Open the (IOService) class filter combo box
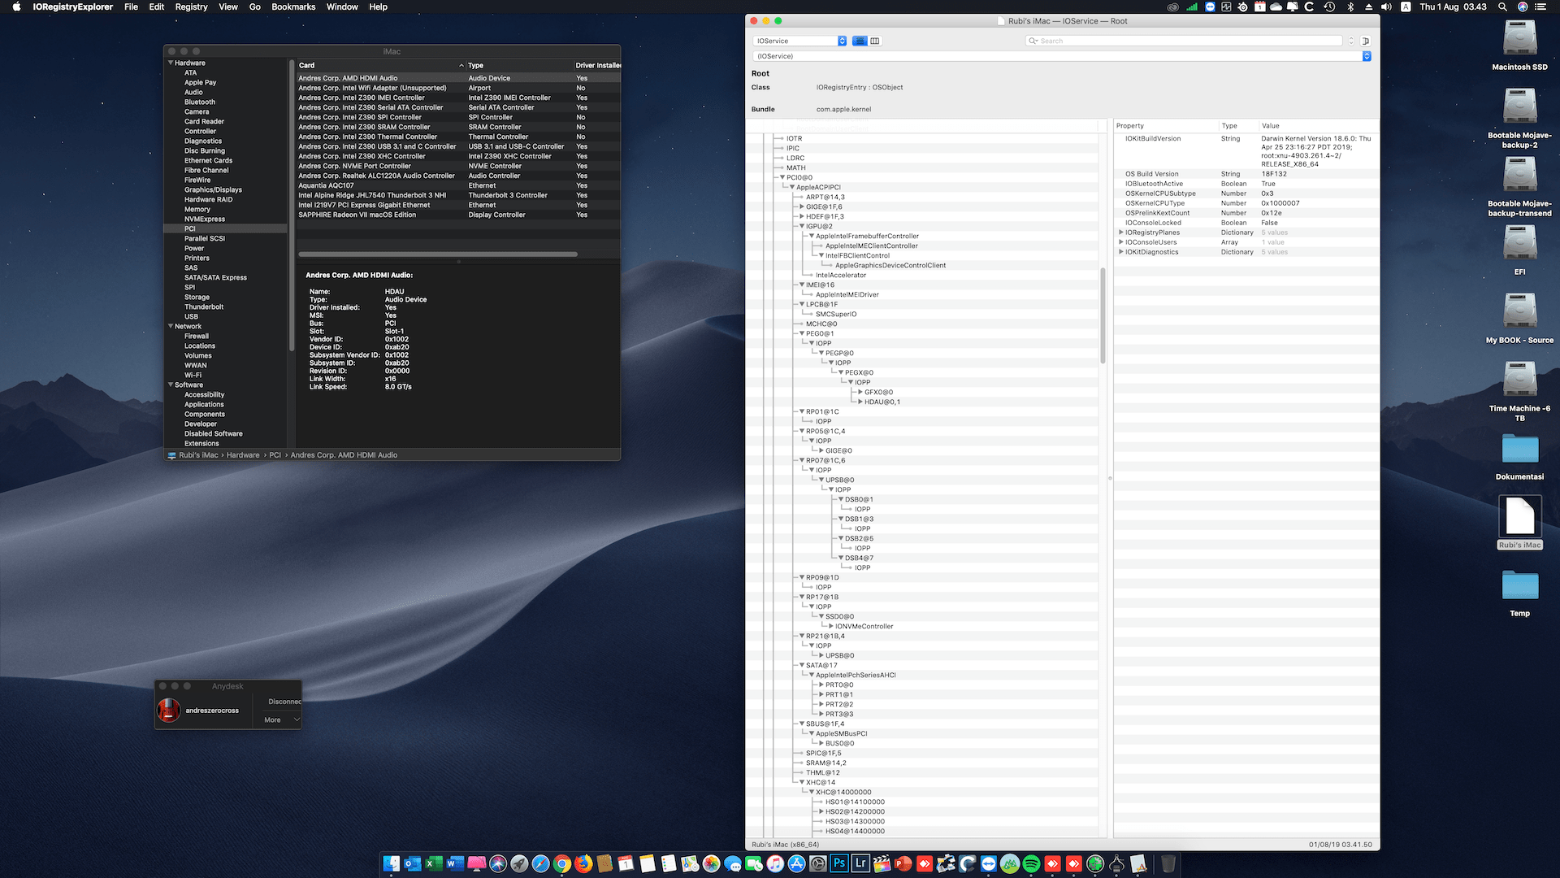This screenshot has width=1560, height=878. [1062, 56]
